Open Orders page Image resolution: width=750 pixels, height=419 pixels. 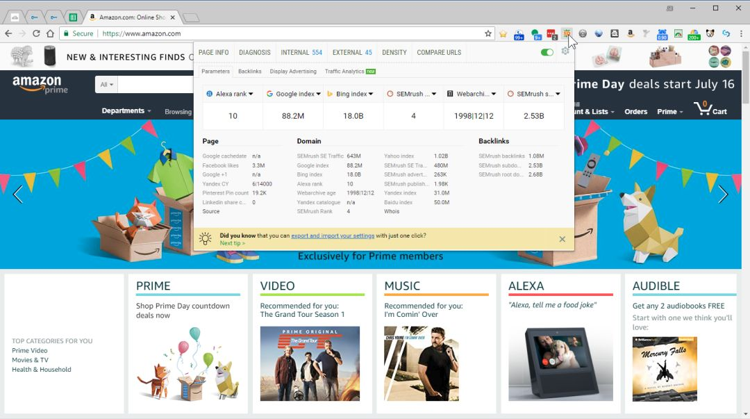[635, 112]
